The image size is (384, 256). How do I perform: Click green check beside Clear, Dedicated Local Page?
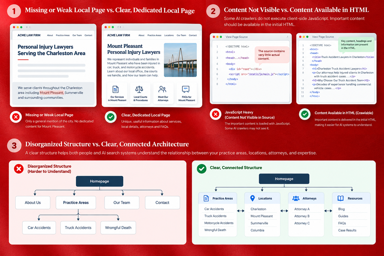click(x=111, y=117)
